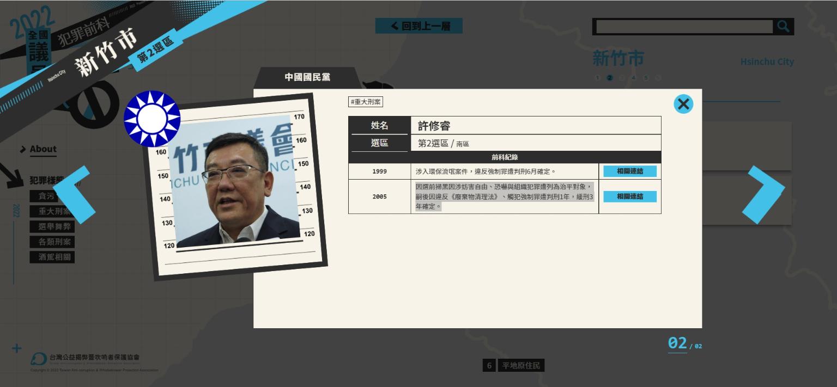
Task: Select the 各類刑案 crime category filter
Action: 54,242
